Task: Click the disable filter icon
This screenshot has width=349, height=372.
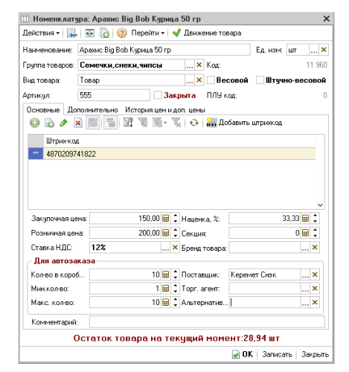Action: (x=176, y=123)
